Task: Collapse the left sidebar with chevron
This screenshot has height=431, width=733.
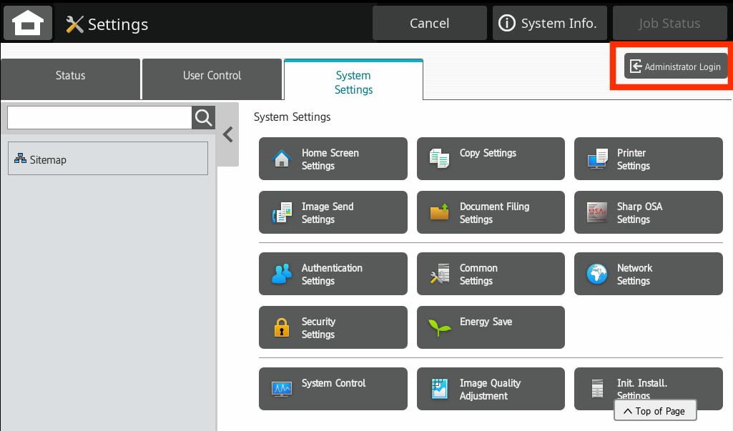Action: tap(228, 134)
